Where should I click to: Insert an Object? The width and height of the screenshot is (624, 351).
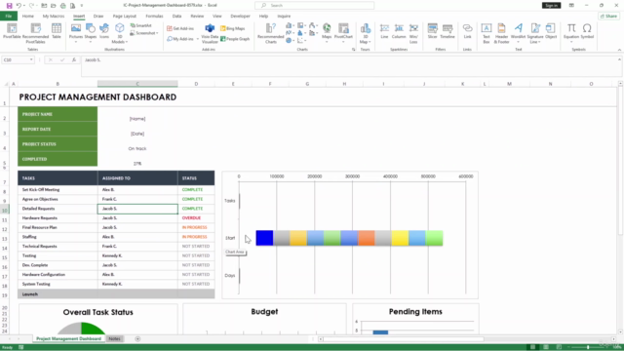pos(551,31)
